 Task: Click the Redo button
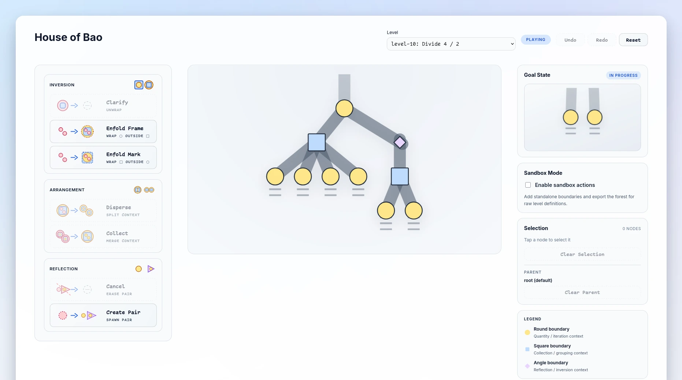tap(601, 40)
